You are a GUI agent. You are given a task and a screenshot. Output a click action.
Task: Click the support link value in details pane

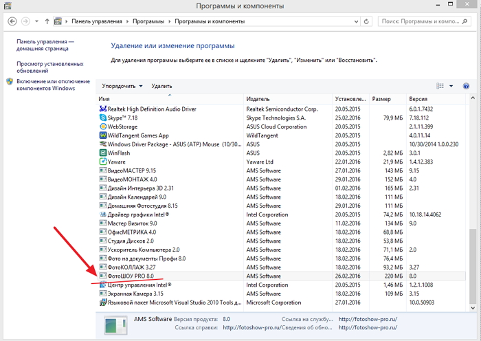point(368,319)
